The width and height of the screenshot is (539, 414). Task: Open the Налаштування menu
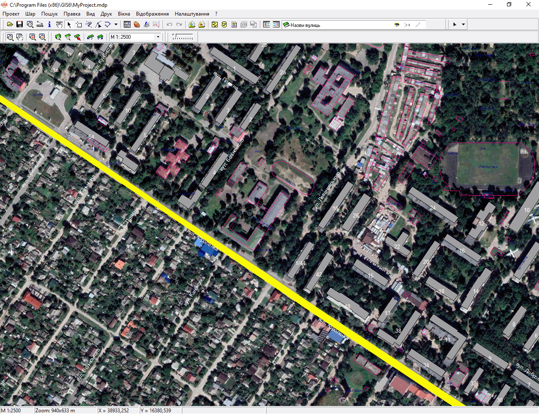tap(192, 14)
